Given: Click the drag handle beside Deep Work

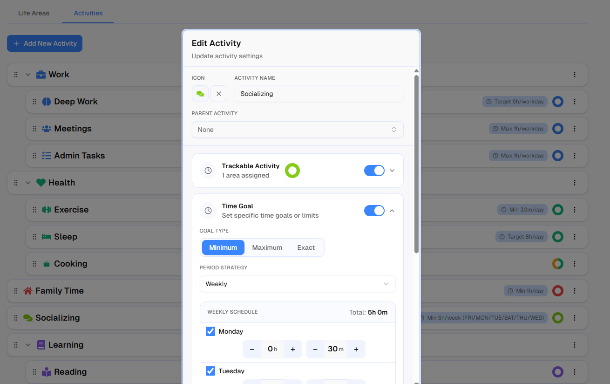Looking at the screenshot, I should [34, 102].
